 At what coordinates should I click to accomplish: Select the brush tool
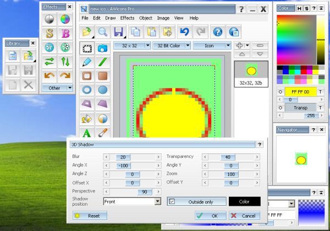[102, 133]
